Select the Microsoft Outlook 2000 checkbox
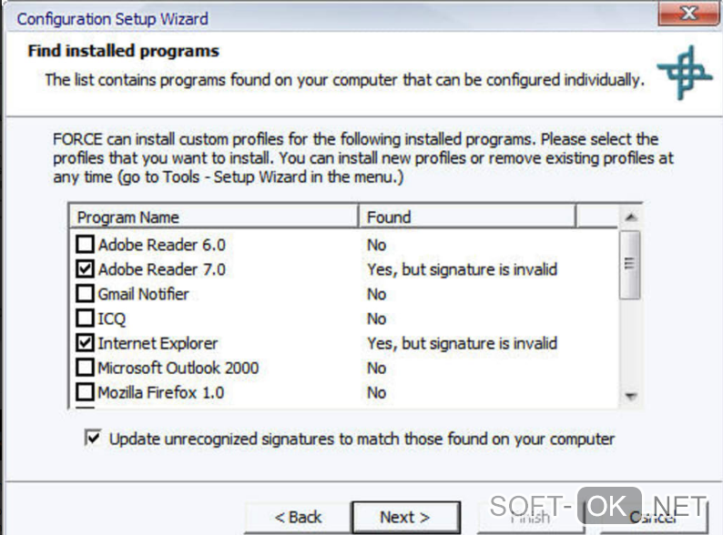 [x=85, y=368]
